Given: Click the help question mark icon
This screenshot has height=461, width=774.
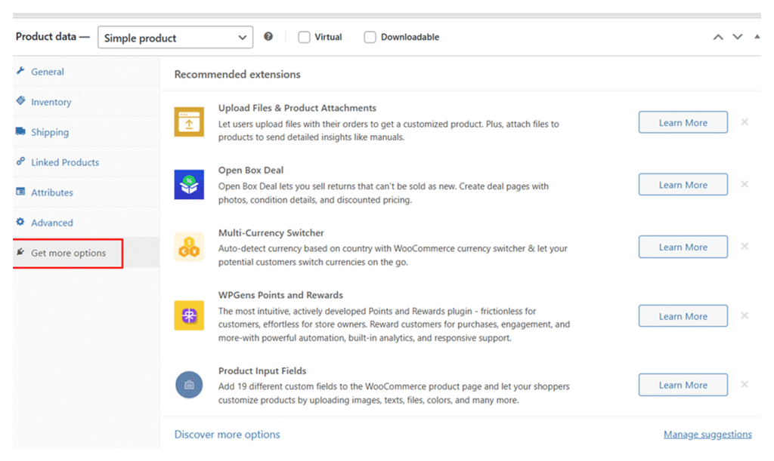Looking at the screenshot, I should coord(268,37).
